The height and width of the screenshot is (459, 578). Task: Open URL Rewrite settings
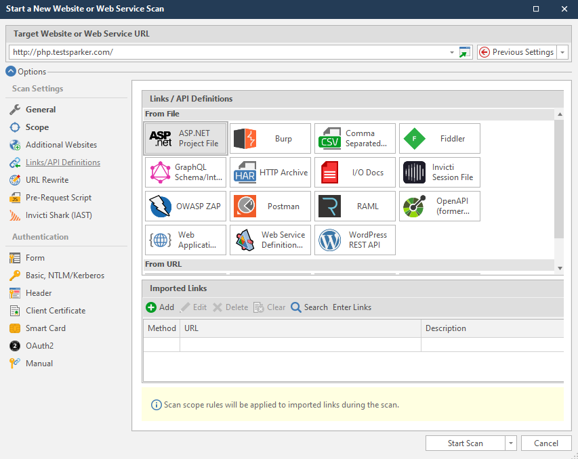click(47, 180)
